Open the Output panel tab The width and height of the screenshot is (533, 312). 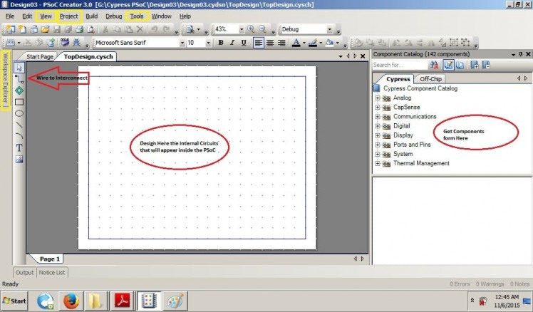coord(24,273)
